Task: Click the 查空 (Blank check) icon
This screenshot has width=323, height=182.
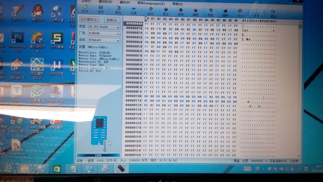Action: coord(166,12)
